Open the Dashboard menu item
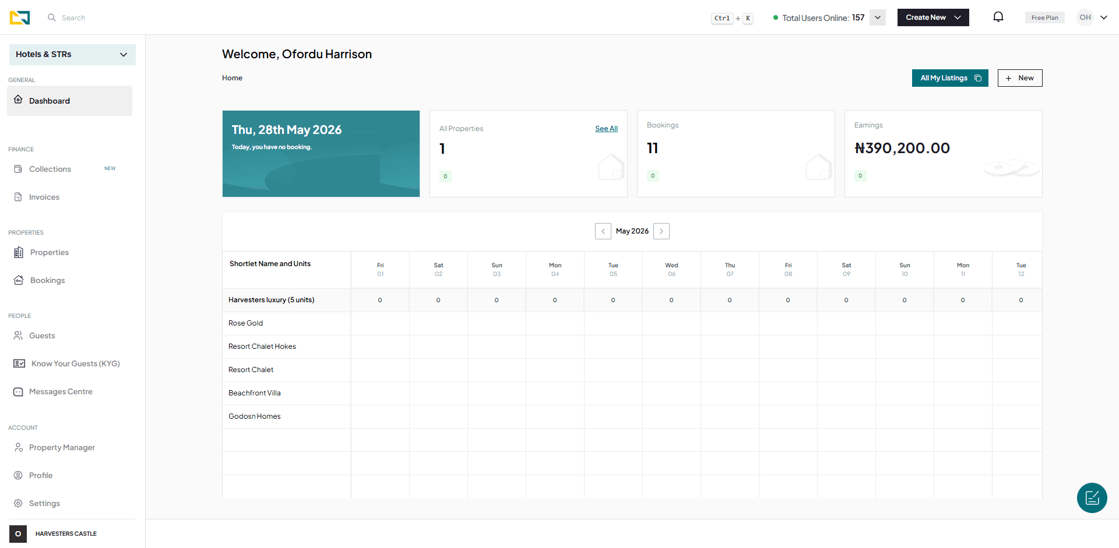The height and width of the screenshot is (548, 1119). [x=69, y=101]
